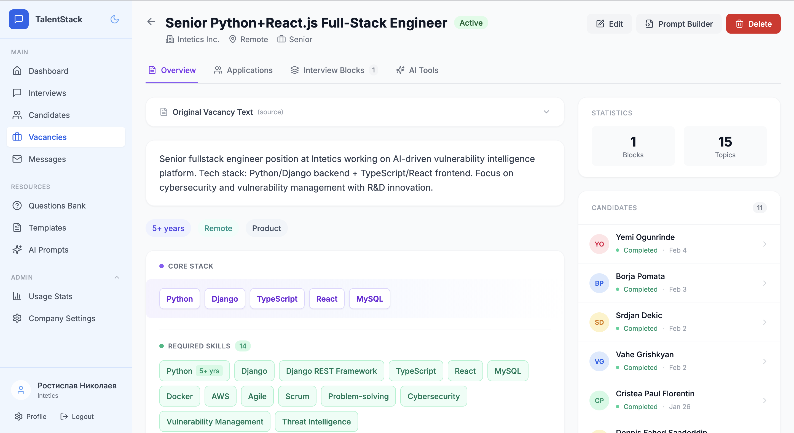The height and width of the screenshot is (433, 794).
Task: Open AI Prompts via the sparkle icon
Action: pyautogui.click(x=17, y=250)
